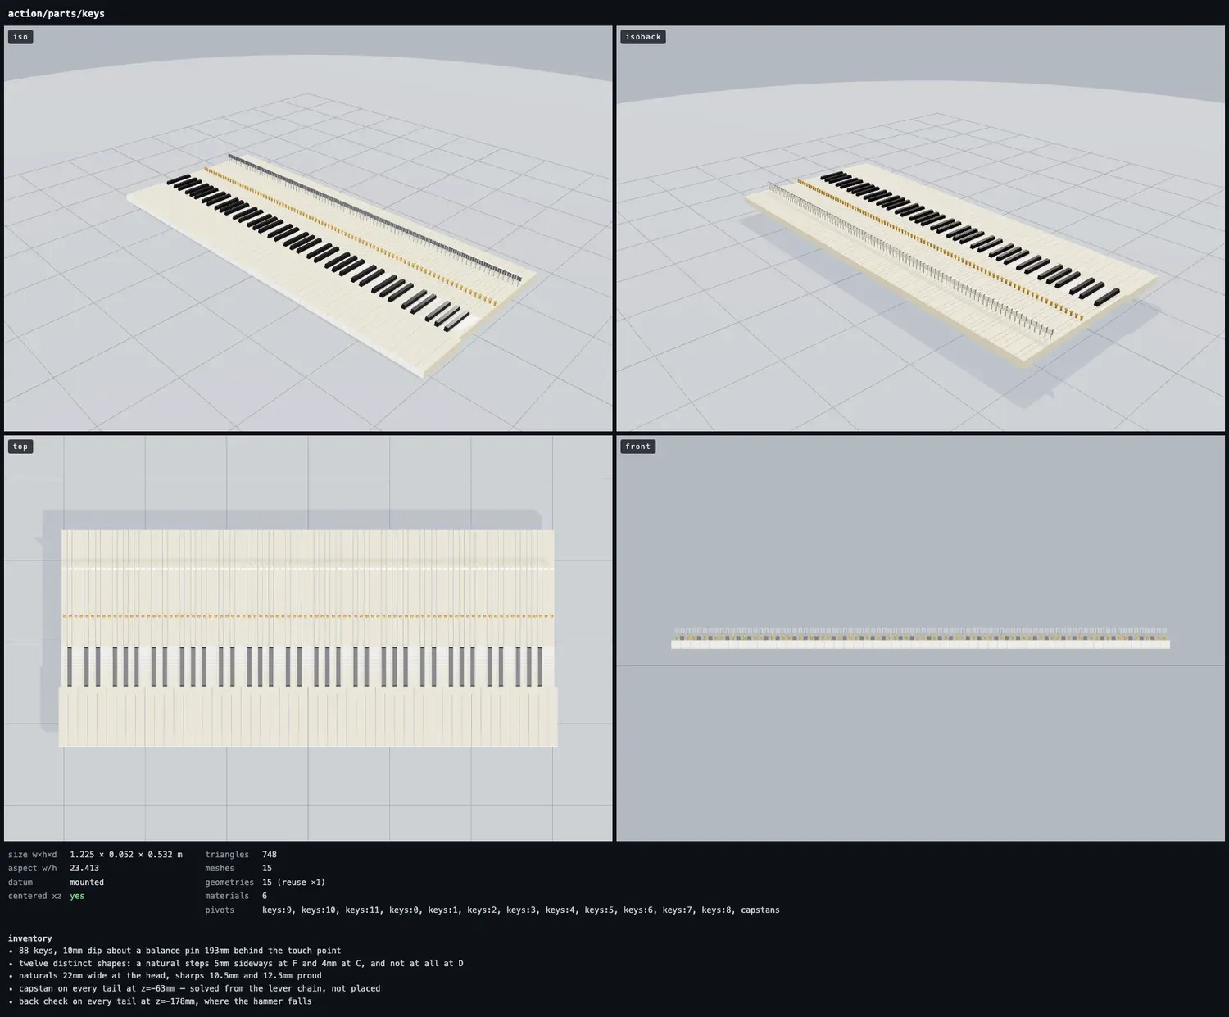Click the keyboard model in the front viewport

pos(920,638)
